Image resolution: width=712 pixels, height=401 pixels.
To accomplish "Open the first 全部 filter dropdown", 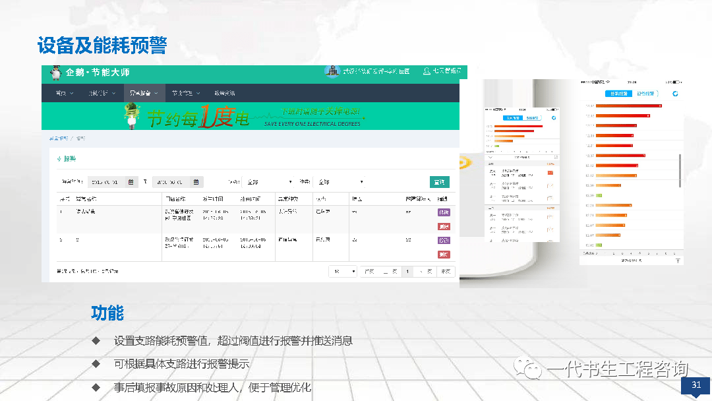I will pos(268,182).
